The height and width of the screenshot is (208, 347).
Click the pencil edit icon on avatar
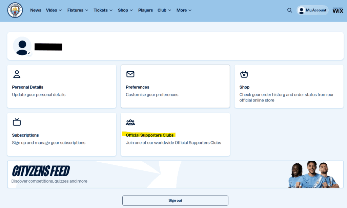[29, 53]
